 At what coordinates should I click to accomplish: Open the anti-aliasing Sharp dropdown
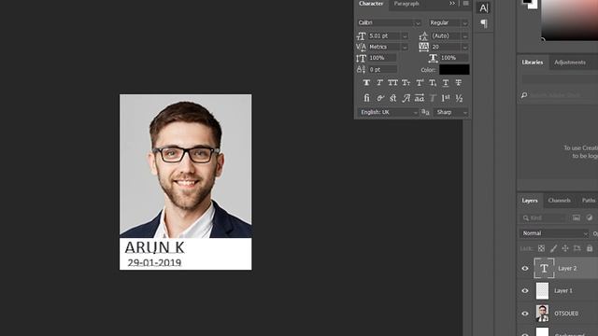tap(451, 112)
